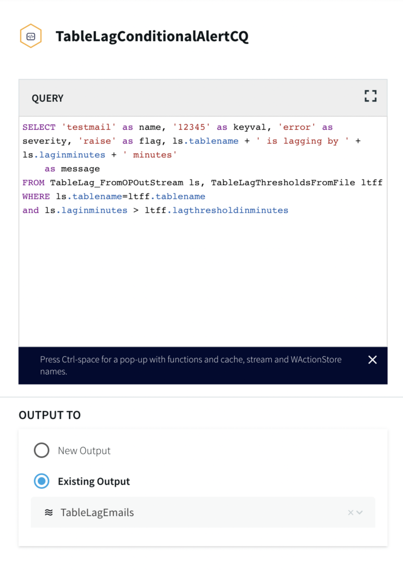The height and width of the screenshot is (570, 403).
Task: Click the OUTPUT TO section heading
Action: click(50, 415)
